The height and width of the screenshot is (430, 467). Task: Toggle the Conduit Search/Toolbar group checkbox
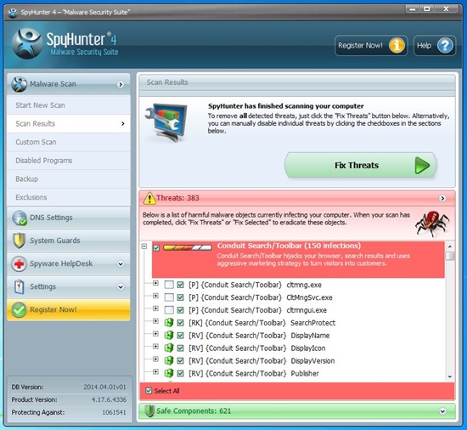pos(156,247)
